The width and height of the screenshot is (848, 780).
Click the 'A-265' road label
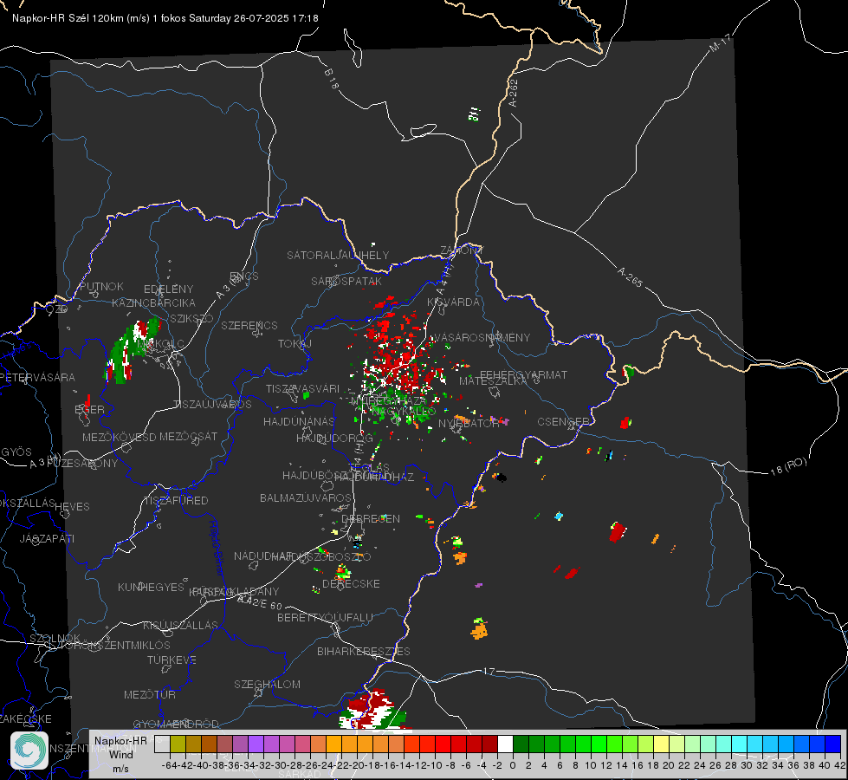tap(630, 277)
